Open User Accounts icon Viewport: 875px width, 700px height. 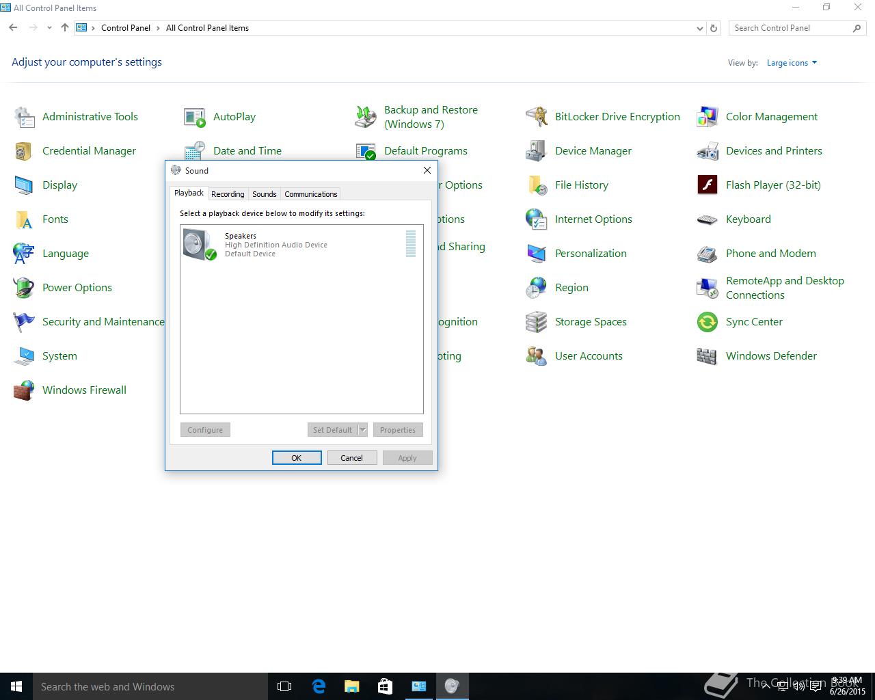click(537, 356)
